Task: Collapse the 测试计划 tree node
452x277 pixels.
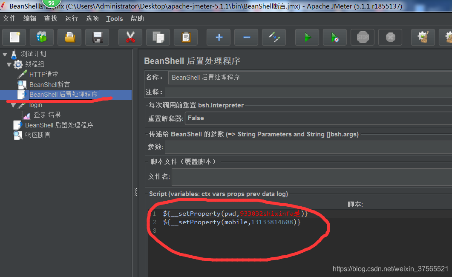Action: [5, 54]
